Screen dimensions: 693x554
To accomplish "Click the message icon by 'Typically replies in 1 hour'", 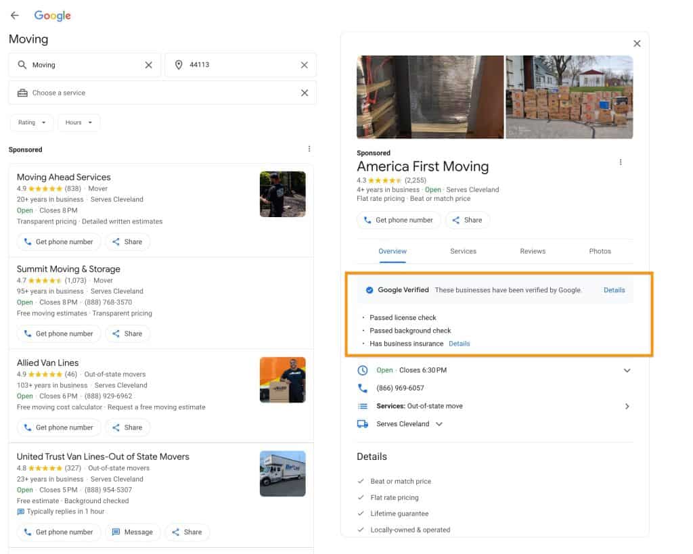I will pyautogui.click(x=20, y=511).
